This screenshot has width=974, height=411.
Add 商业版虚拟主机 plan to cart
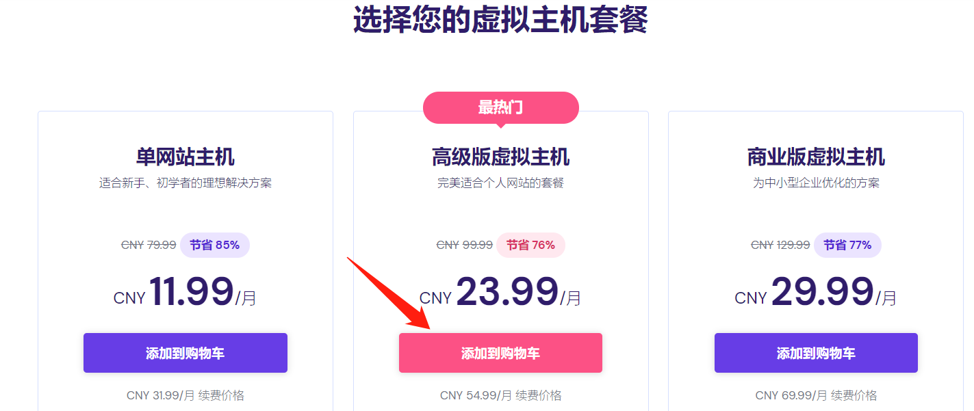816,353
